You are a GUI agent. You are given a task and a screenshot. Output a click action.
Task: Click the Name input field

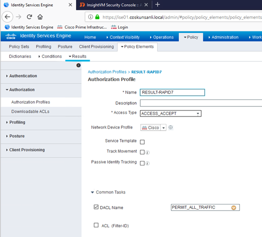click(172, 92)
